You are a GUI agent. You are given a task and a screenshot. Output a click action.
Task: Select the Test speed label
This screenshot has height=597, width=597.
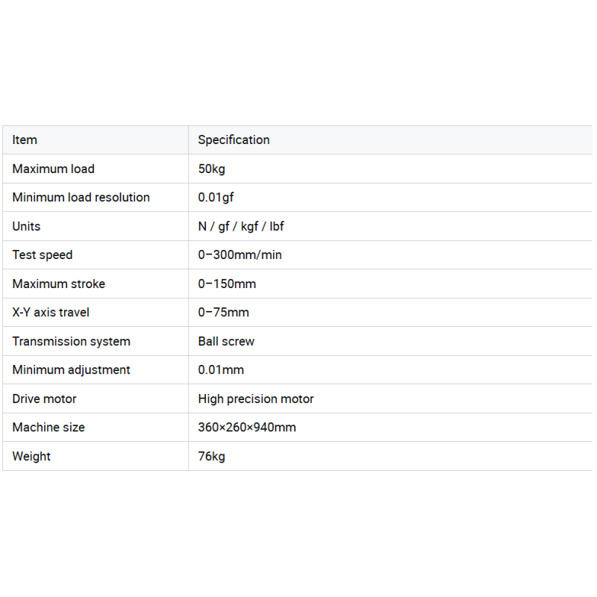43,255
